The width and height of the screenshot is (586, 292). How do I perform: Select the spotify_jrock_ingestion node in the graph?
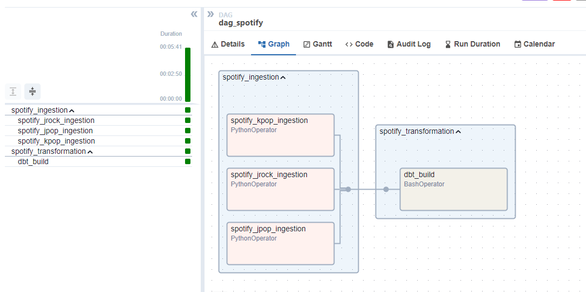[x=280, y=190]
